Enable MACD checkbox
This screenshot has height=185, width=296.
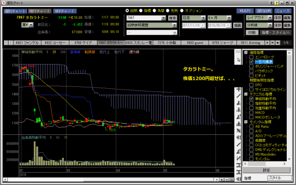pyautogui.click(x=251, y=113)
